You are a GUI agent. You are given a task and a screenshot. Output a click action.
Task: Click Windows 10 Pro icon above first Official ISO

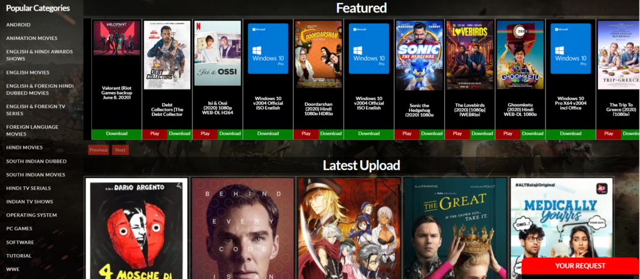pos(268,49)
